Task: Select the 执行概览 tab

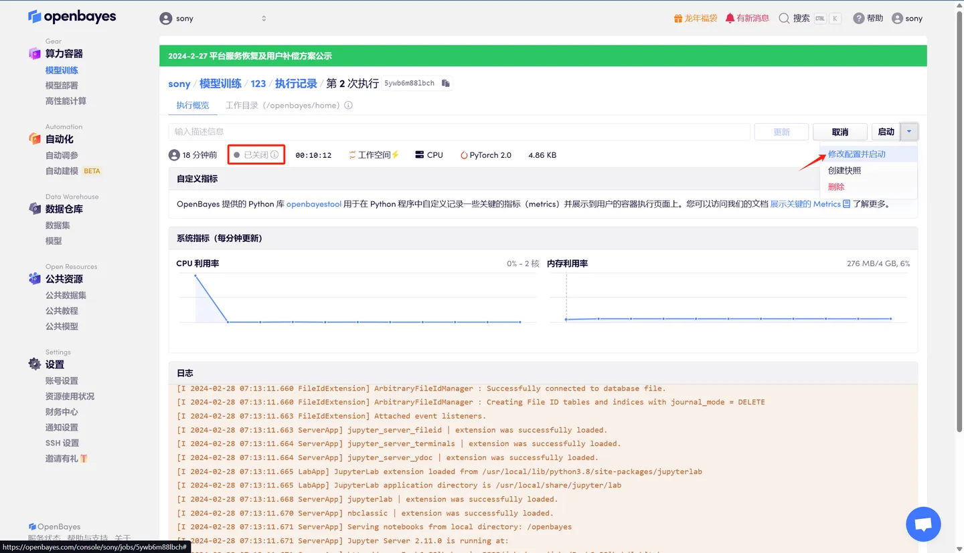Action: point(192,105)
